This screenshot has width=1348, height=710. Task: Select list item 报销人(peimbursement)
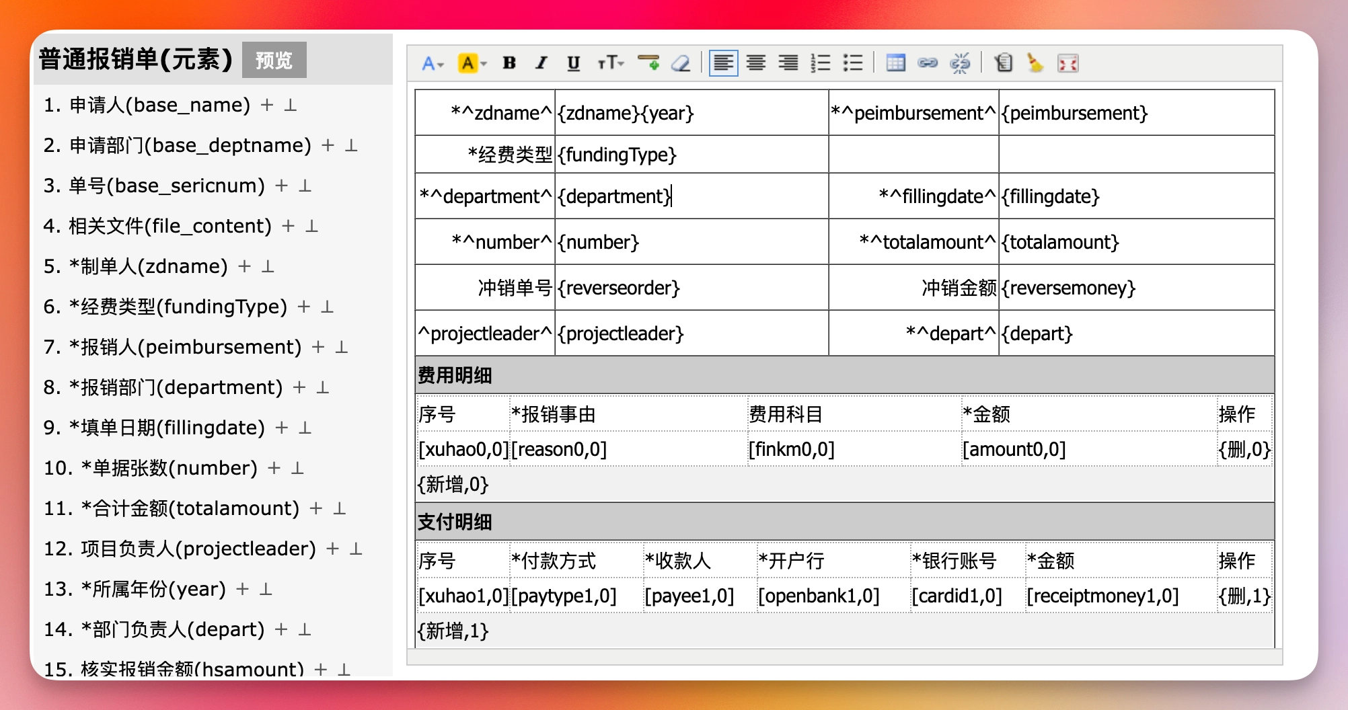point(185,347)
